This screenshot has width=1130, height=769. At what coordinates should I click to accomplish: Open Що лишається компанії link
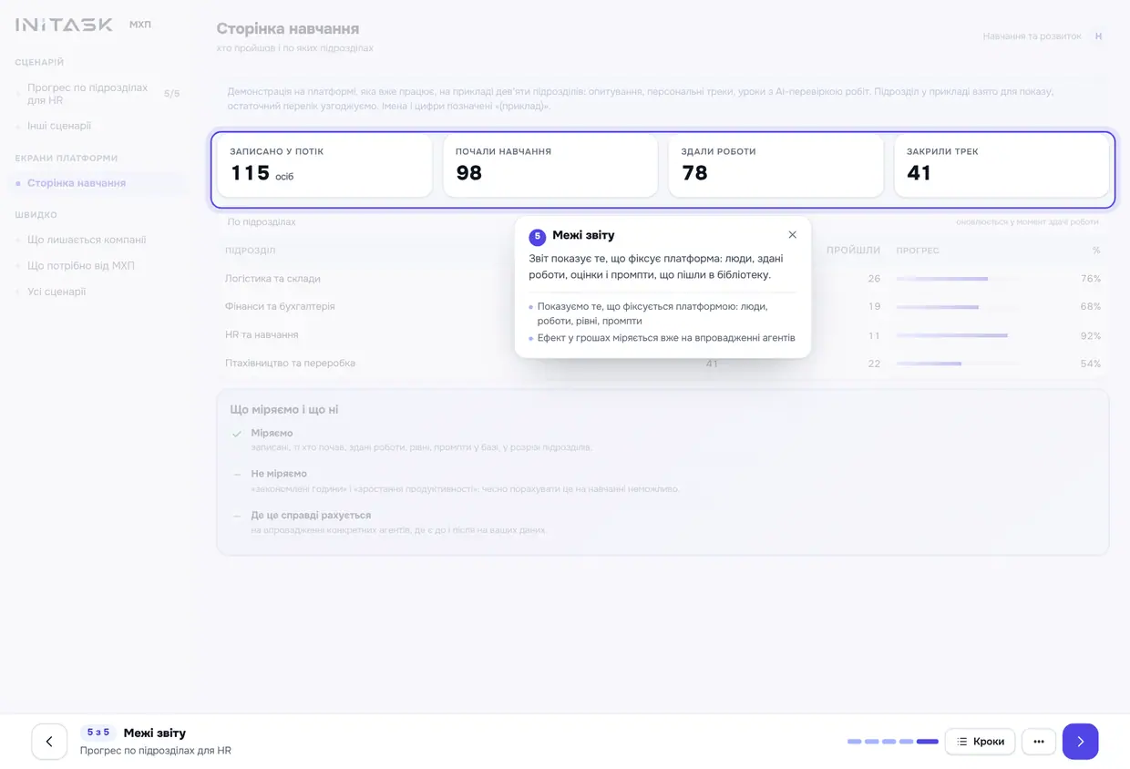(x=87, y=240)
